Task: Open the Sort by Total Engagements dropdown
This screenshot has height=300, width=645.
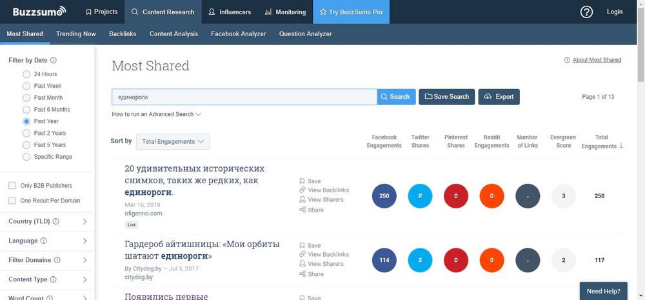Action: pos(173,141)
